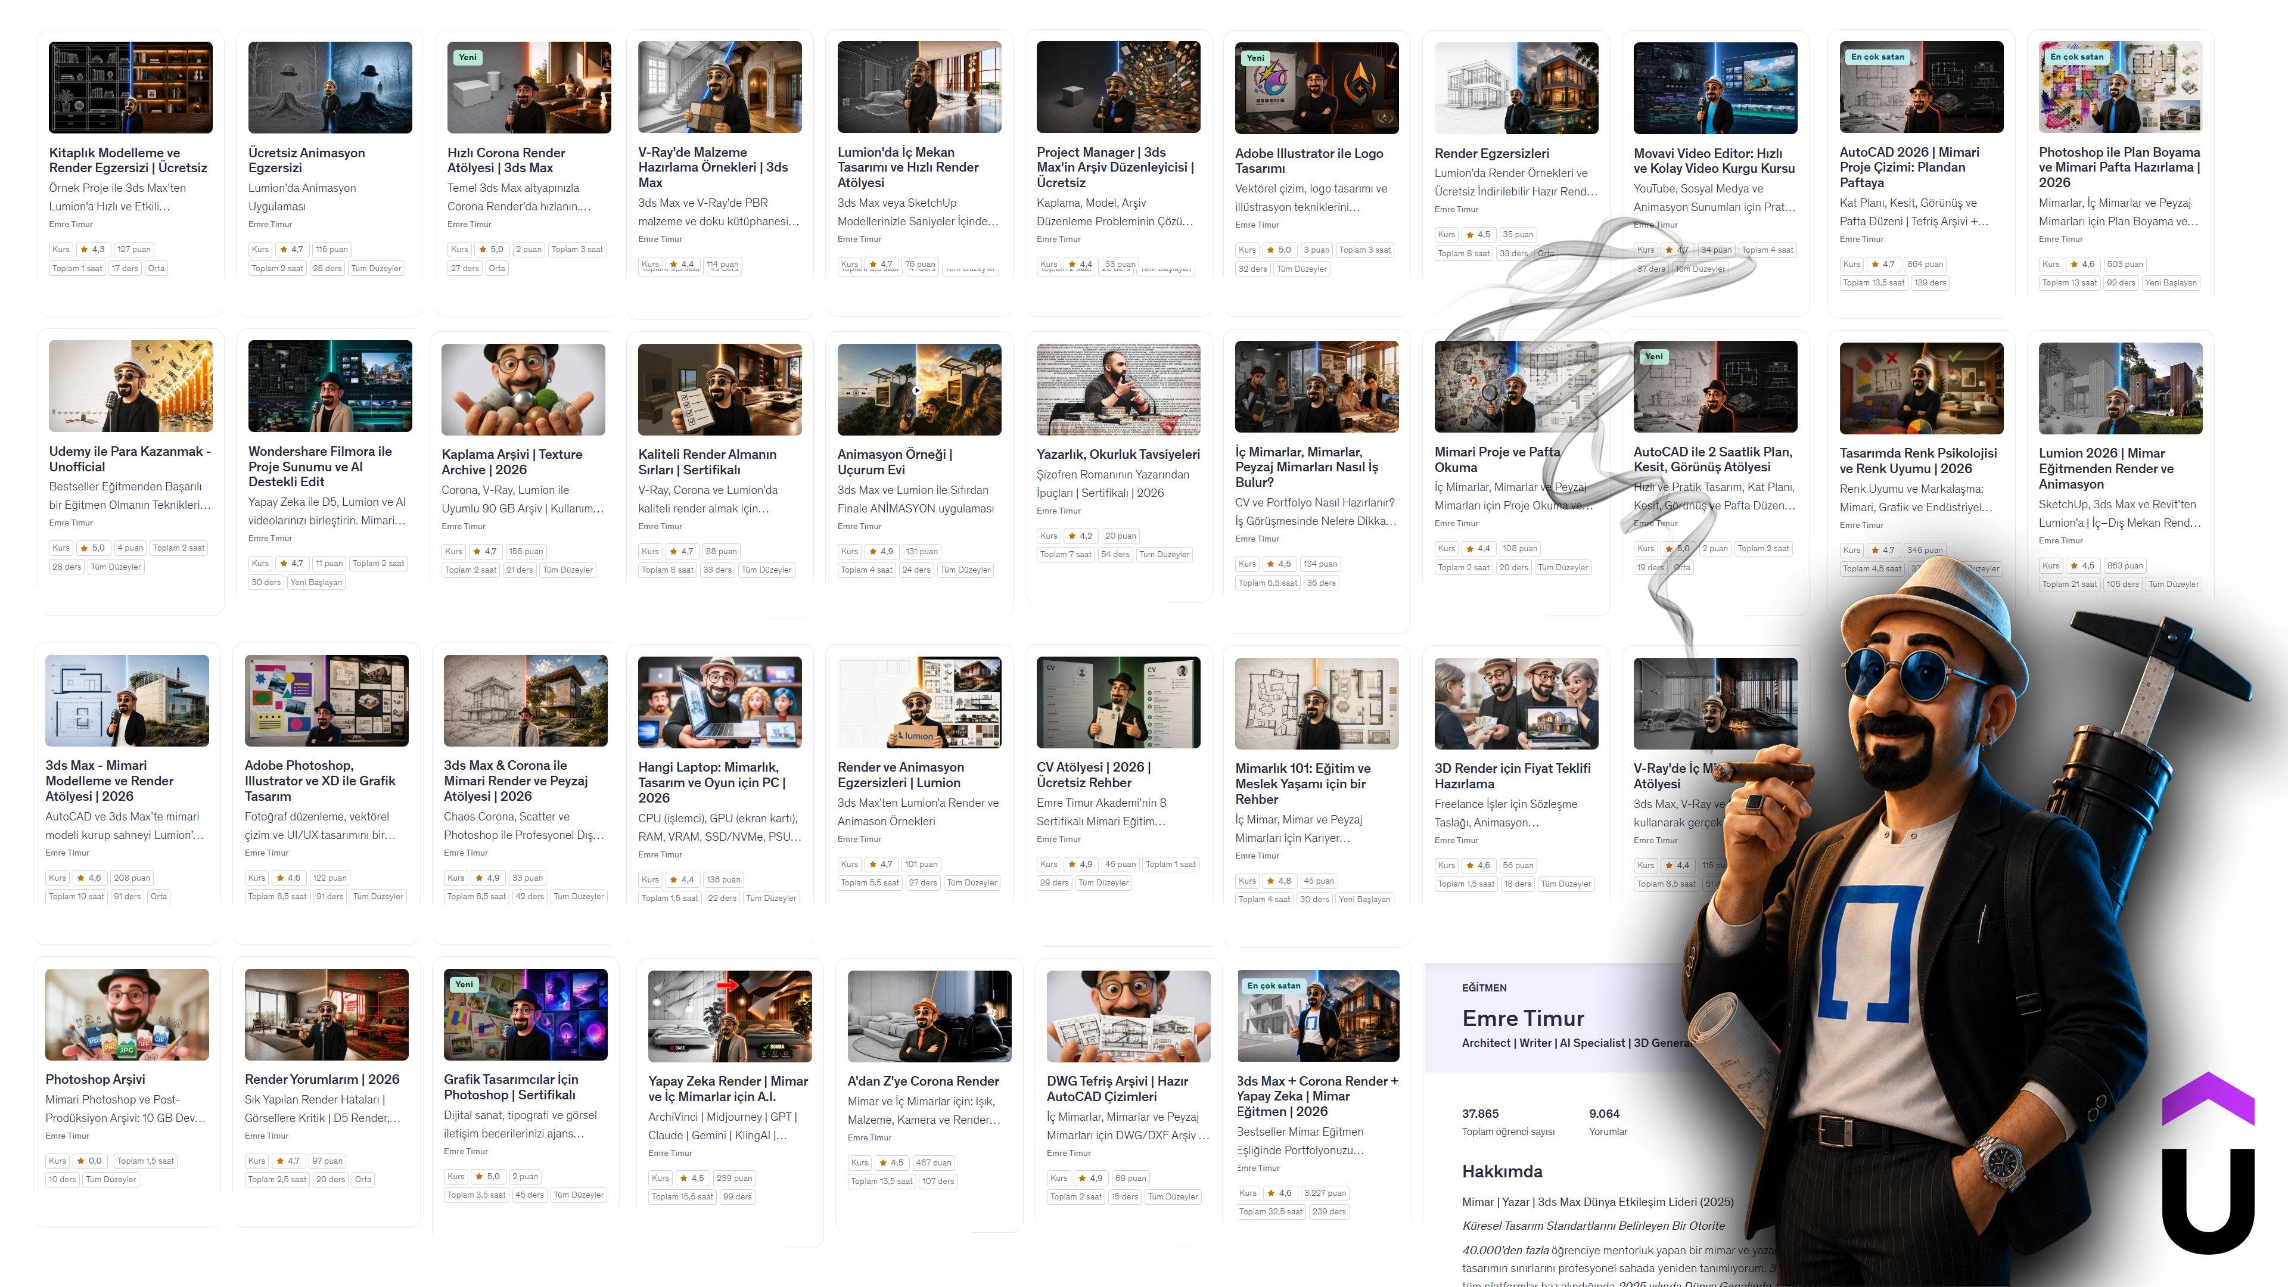The height and width of the screenshot is (1287, 2288).
Task: Click the 'Animasyon Örneği | Uçurum Evi' title
Action: 894,462
